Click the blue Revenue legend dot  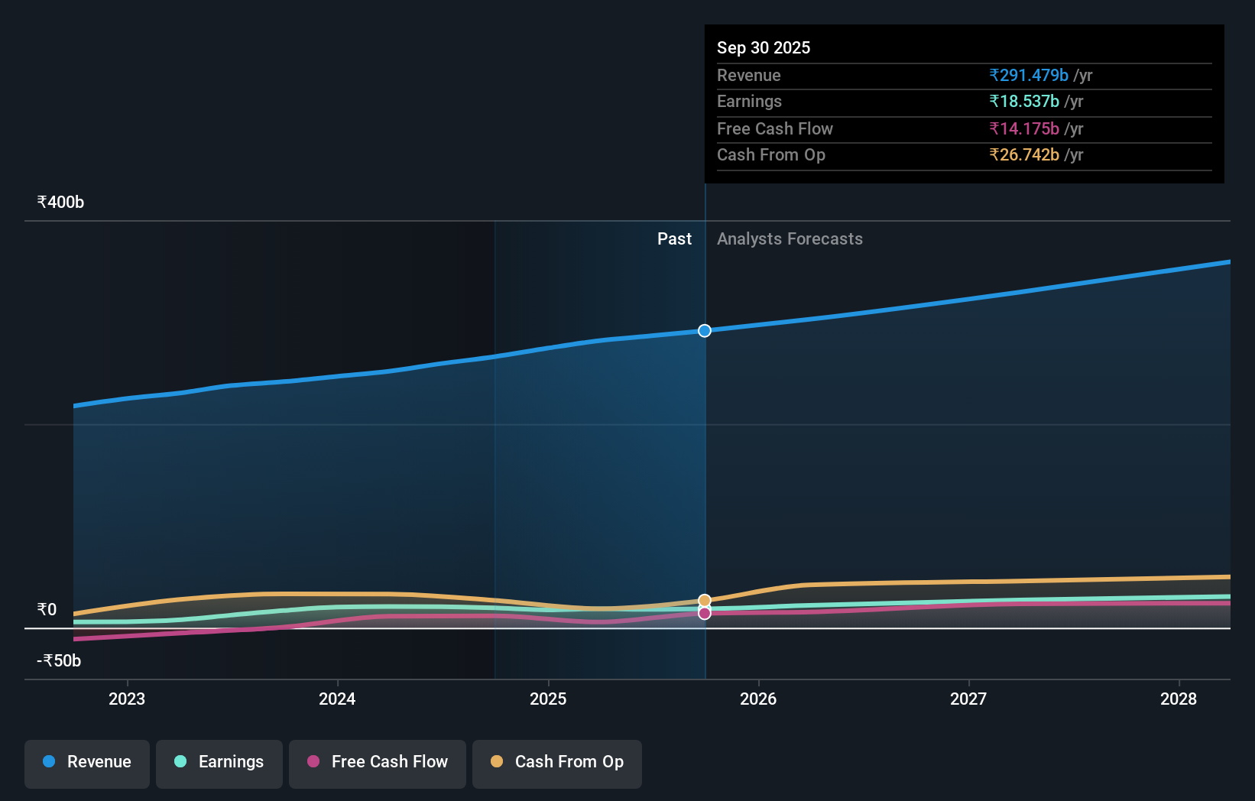pos(48,762)
